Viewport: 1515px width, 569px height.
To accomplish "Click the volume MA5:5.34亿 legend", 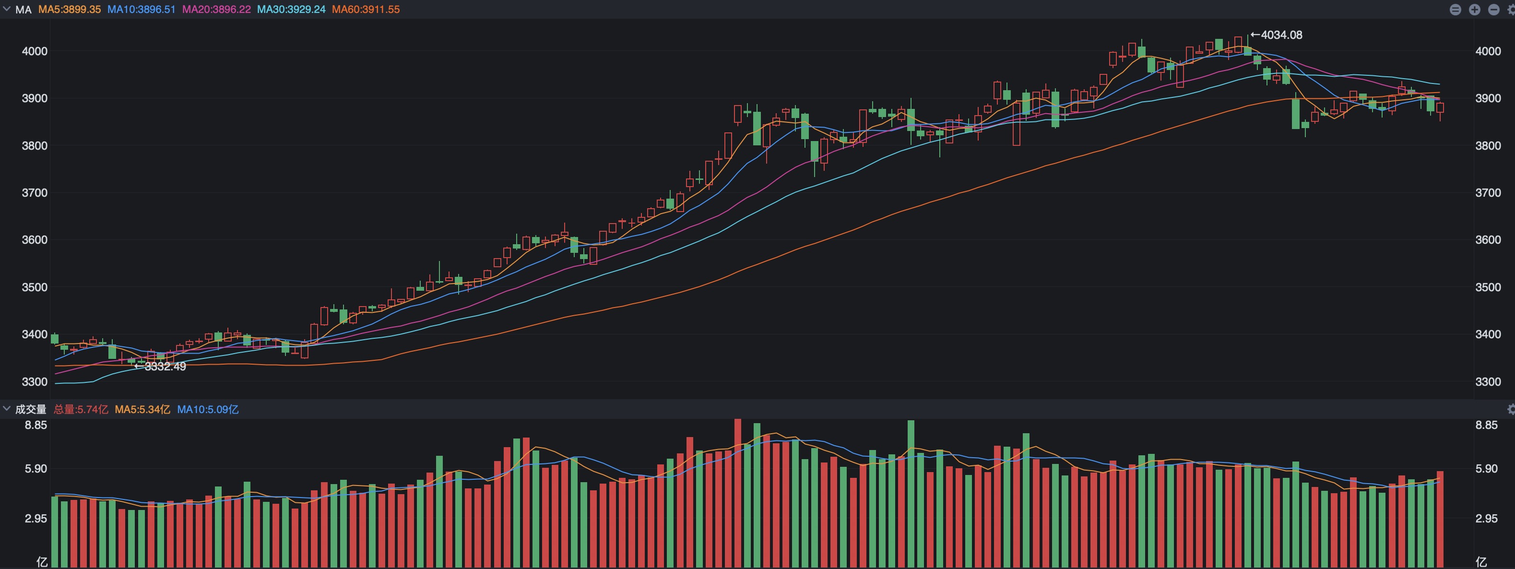I will click(x=142, y=409).
